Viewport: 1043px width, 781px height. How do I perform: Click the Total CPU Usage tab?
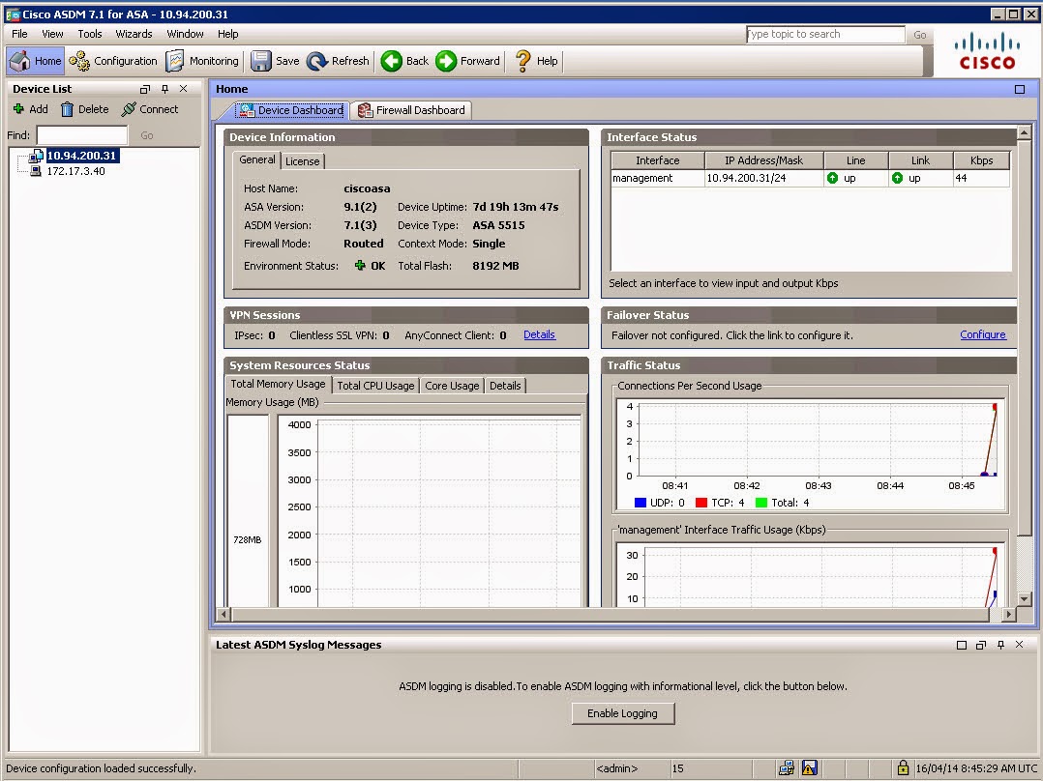click(x=375, y=385)
